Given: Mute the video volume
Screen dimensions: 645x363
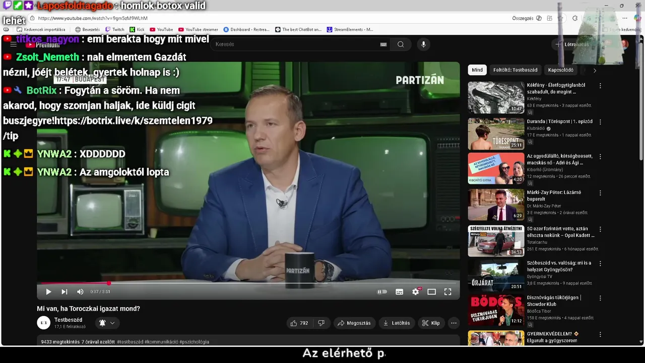Looking at the screenshot, I should 80,291.
